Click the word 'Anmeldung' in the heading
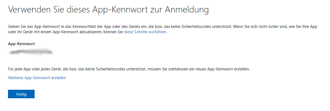330x111 pixels. 187,10
